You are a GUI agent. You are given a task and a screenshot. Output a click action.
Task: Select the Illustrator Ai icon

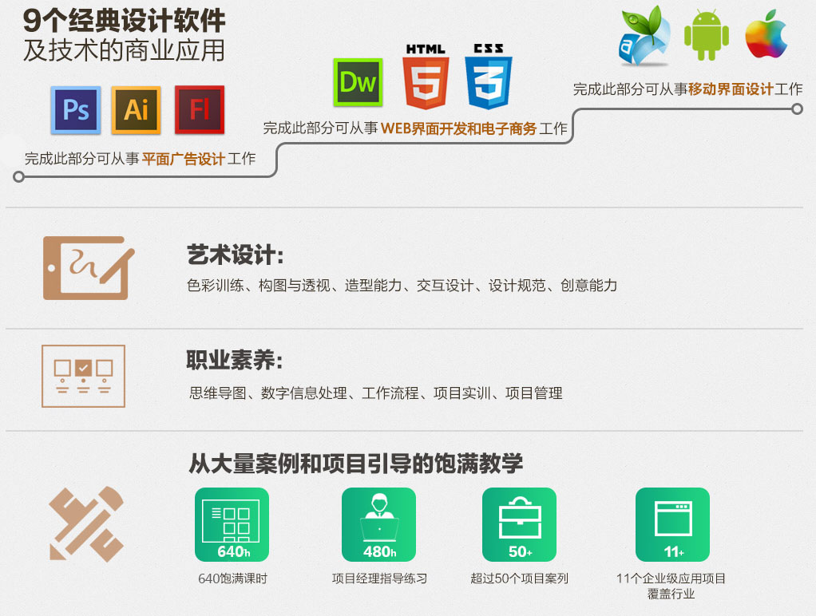pyautogui.click(x=137, y=109)
